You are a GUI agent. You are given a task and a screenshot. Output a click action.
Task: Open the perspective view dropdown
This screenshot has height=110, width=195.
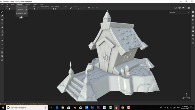(x=175, y=8)
